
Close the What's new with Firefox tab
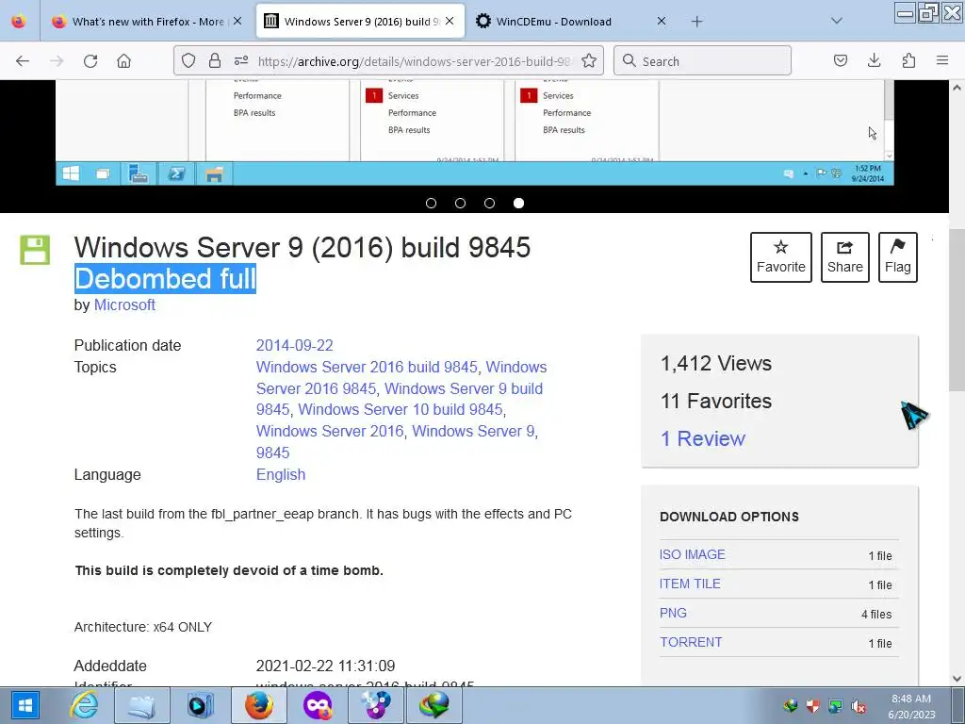(x=237, y=21)
